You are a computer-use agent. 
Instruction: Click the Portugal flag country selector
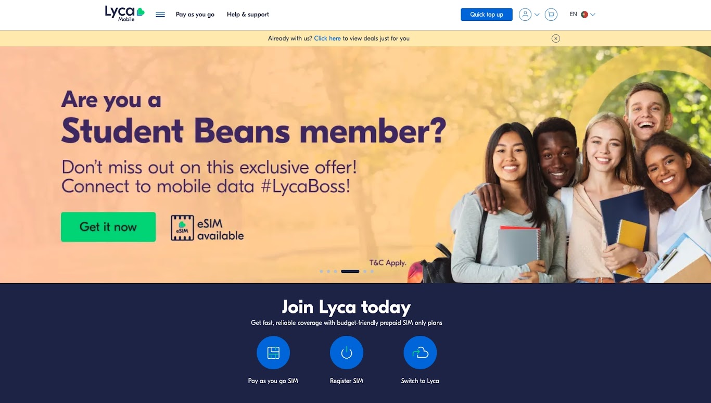coord(585,15)
